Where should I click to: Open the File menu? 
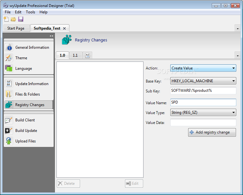tap(8, 12)
